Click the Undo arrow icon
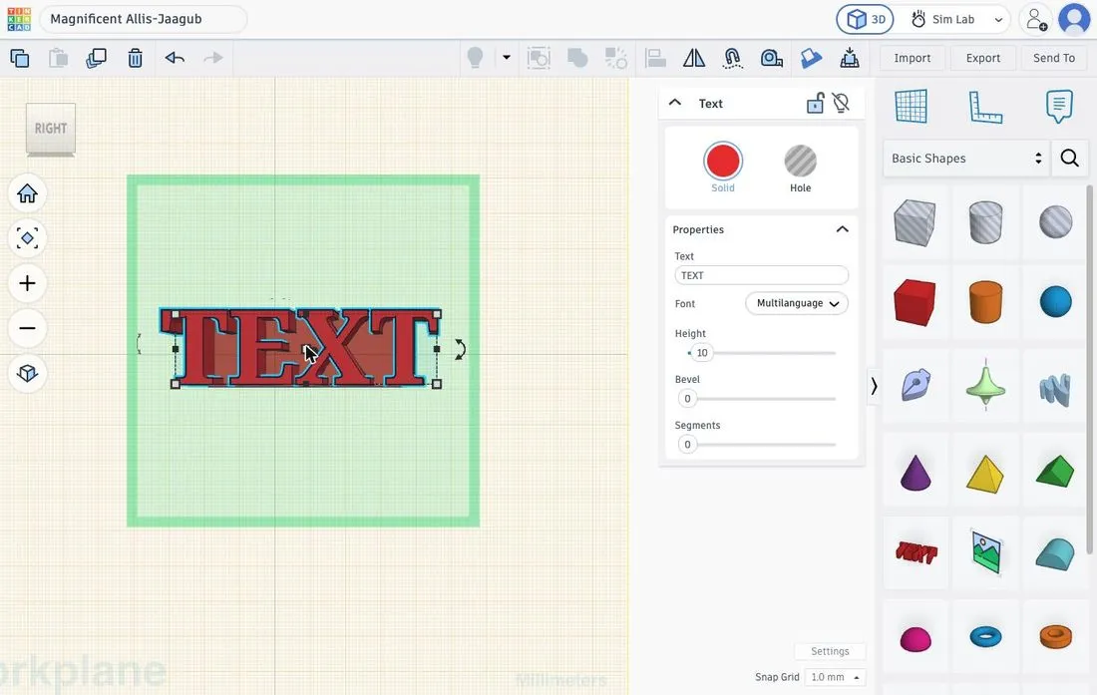1097x695 pixels. point(175,58)
